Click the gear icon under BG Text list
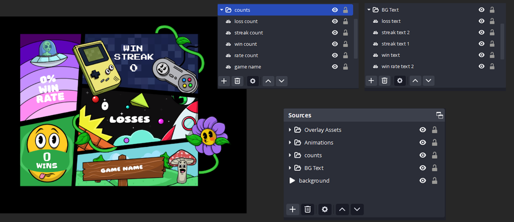Image resolution: width=514 pixels, height=222 pixels. point(399,81)
